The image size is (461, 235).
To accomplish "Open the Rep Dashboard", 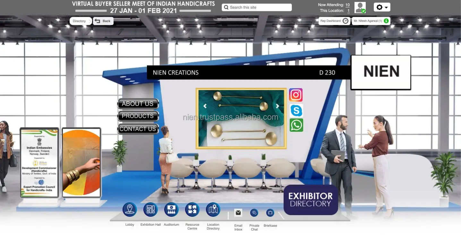I will (335, 21).
